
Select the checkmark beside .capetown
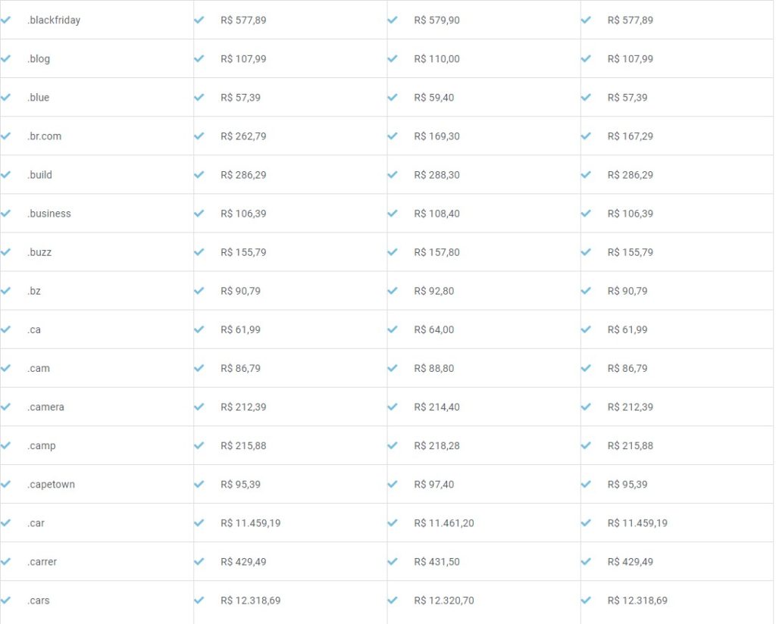coord(6,485)
